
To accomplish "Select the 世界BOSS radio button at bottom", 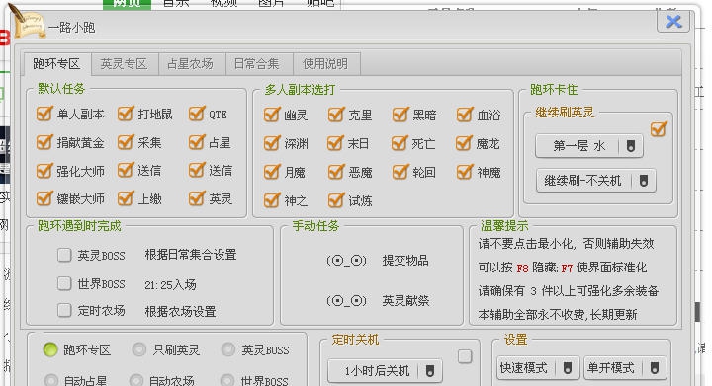I will tap(227, 380).
